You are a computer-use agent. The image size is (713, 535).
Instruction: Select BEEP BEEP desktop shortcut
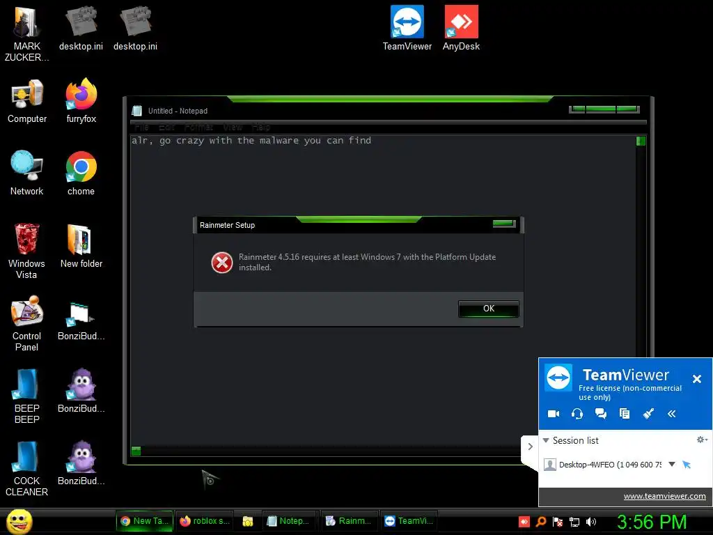[26, 396]
